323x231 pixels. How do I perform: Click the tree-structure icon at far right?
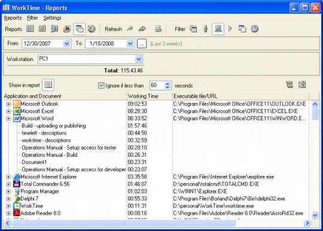[x=302, y=85]
